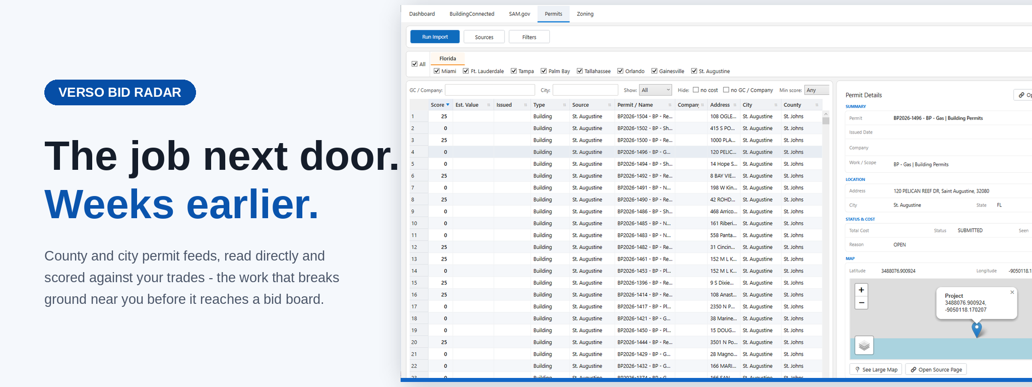Image resolution: width=1032 pixels, height=387 pixels.
Task: Open the Permit / Name column handle icon
Action: click(x=670, y=105)
